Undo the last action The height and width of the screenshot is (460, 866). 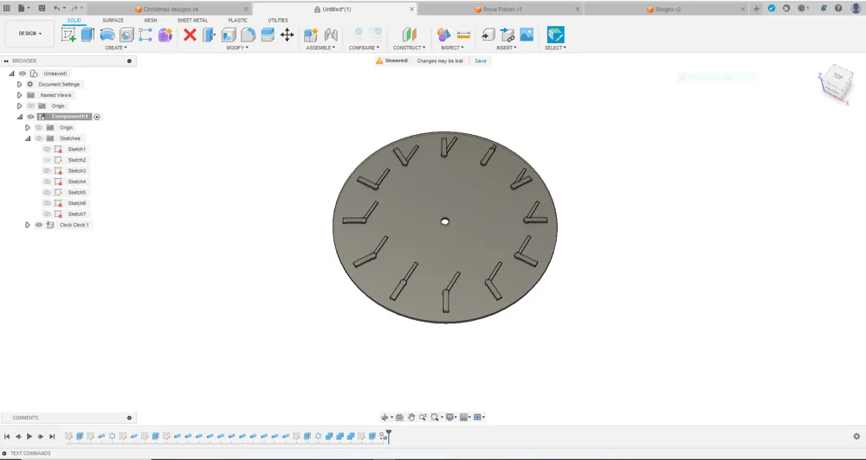(56, 9)
